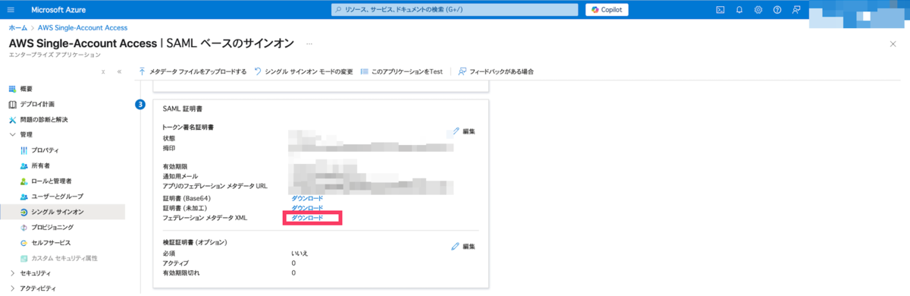Click the Copilot button

click(x=607, y=9)
